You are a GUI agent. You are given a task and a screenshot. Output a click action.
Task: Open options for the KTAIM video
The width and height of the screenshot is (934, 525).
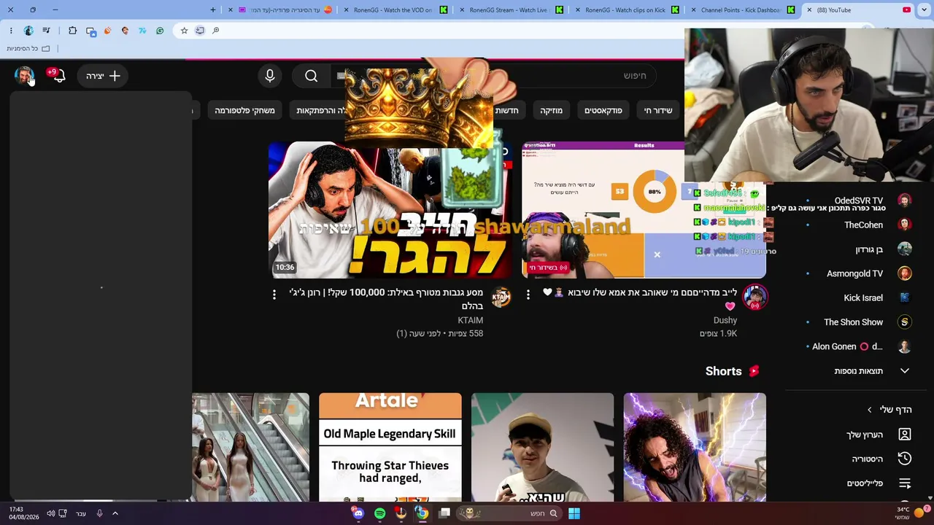274,294
